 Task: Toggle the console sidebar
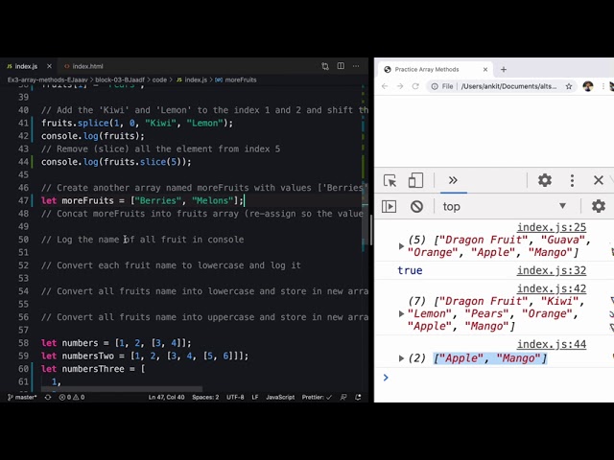coord(389,206)
